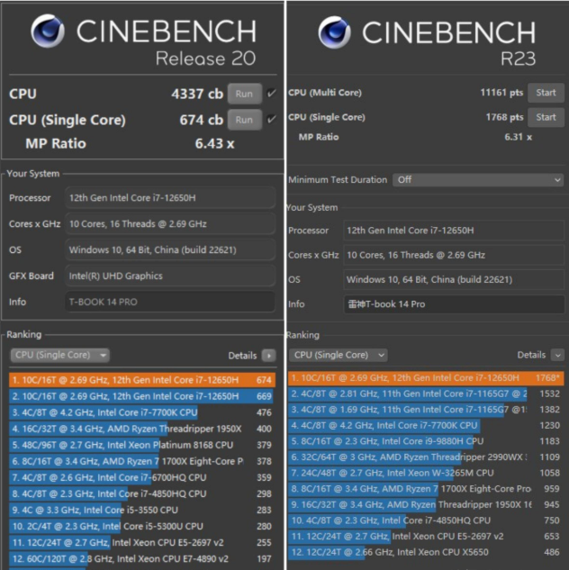Select R20 row Intel Core i7-7700K CPU
The image size is (569, 570).
pos(142,412)
